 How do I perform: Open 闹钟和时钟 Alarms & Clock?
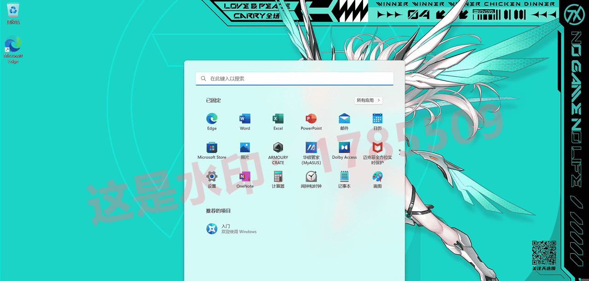pos(311,177)
